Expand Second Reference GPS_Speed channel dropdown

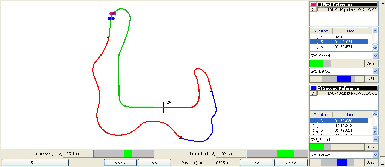(375, 140)
